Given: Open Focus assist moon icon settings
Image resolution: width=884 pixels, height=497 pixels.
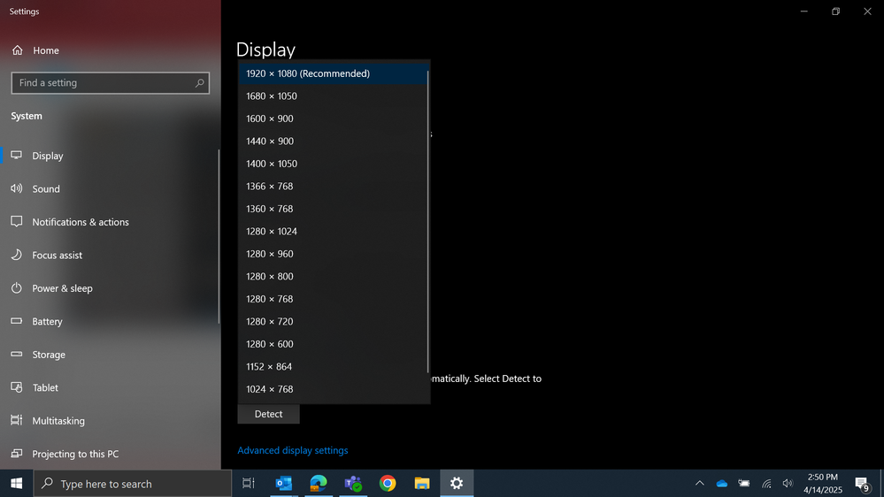Looking at the screenshot, I should [17, 256].
